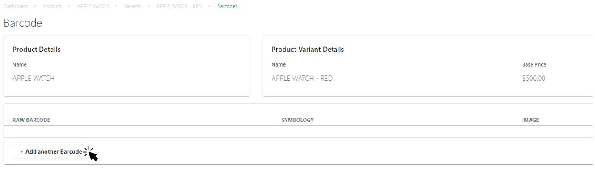
Task: Select the Product Details card title
Action: (x=37, y=50)
